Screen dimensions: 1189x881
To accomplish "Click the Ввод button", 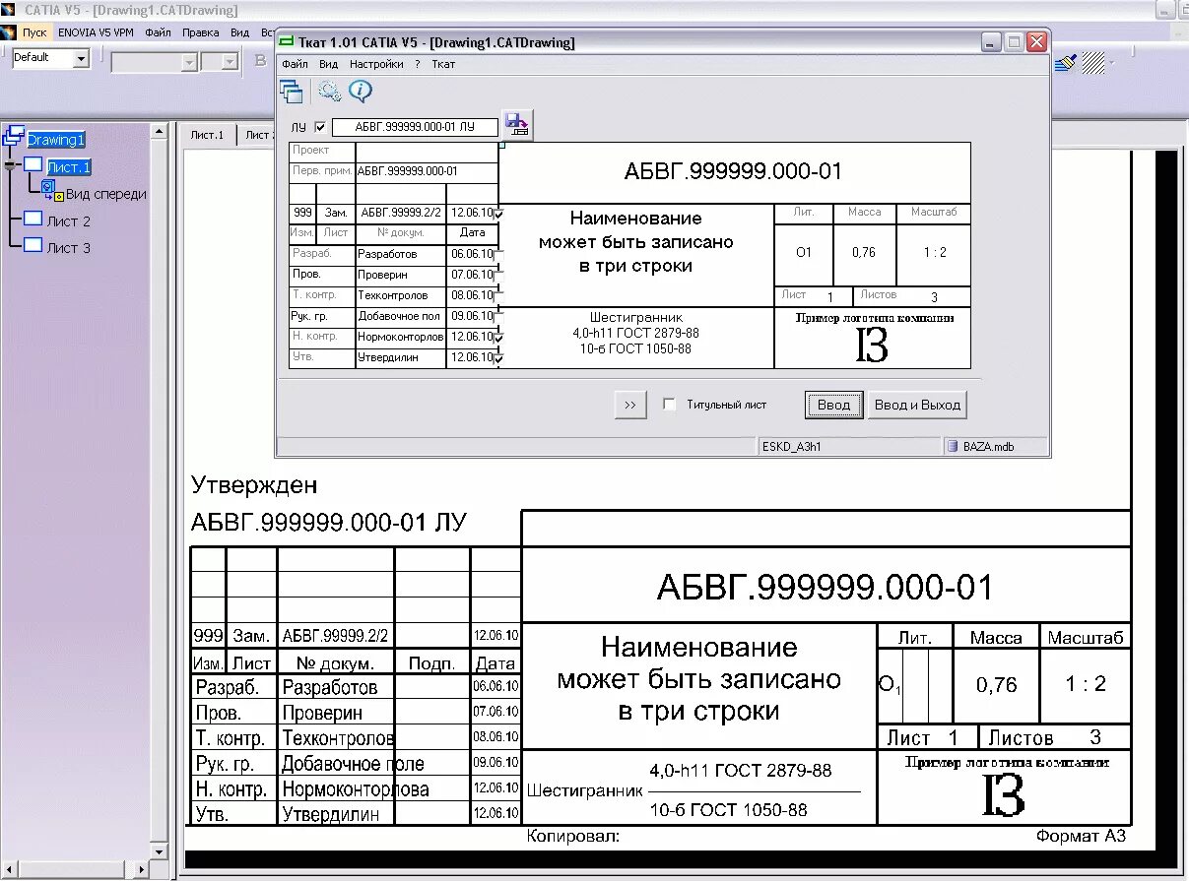I will (833, 405).
